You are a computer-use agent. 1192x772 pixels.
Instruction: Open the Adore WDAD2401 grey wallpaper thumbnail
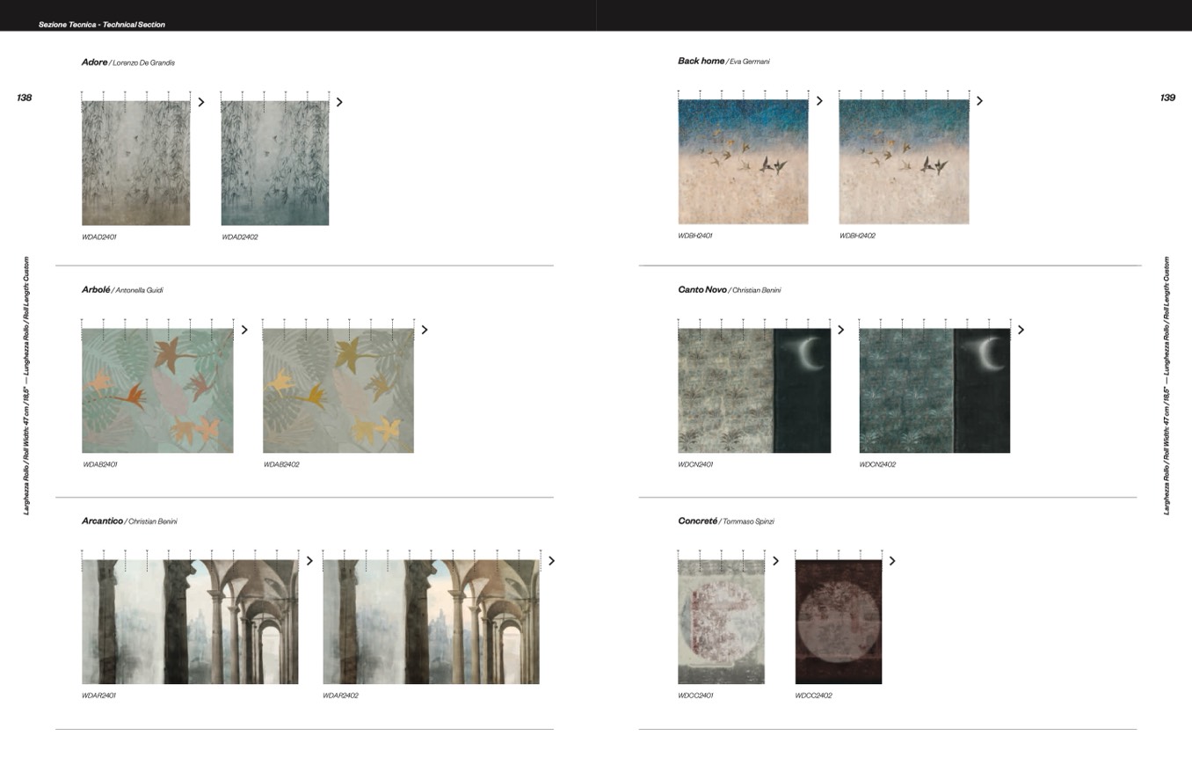[135, 163]
